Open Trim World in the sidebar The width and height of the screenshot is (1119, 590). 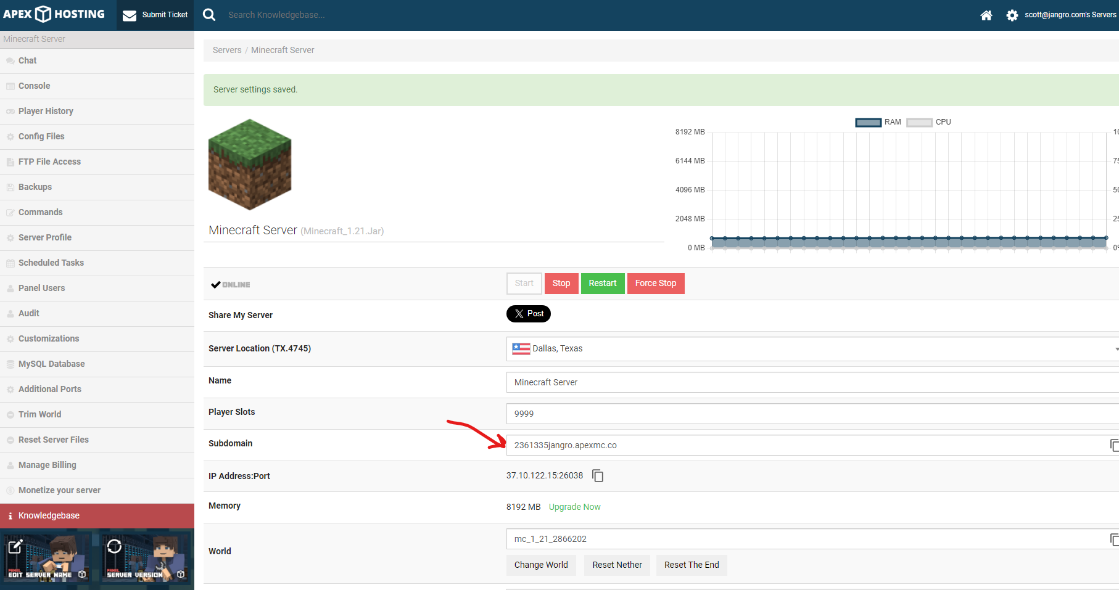(x=97, y=414)
